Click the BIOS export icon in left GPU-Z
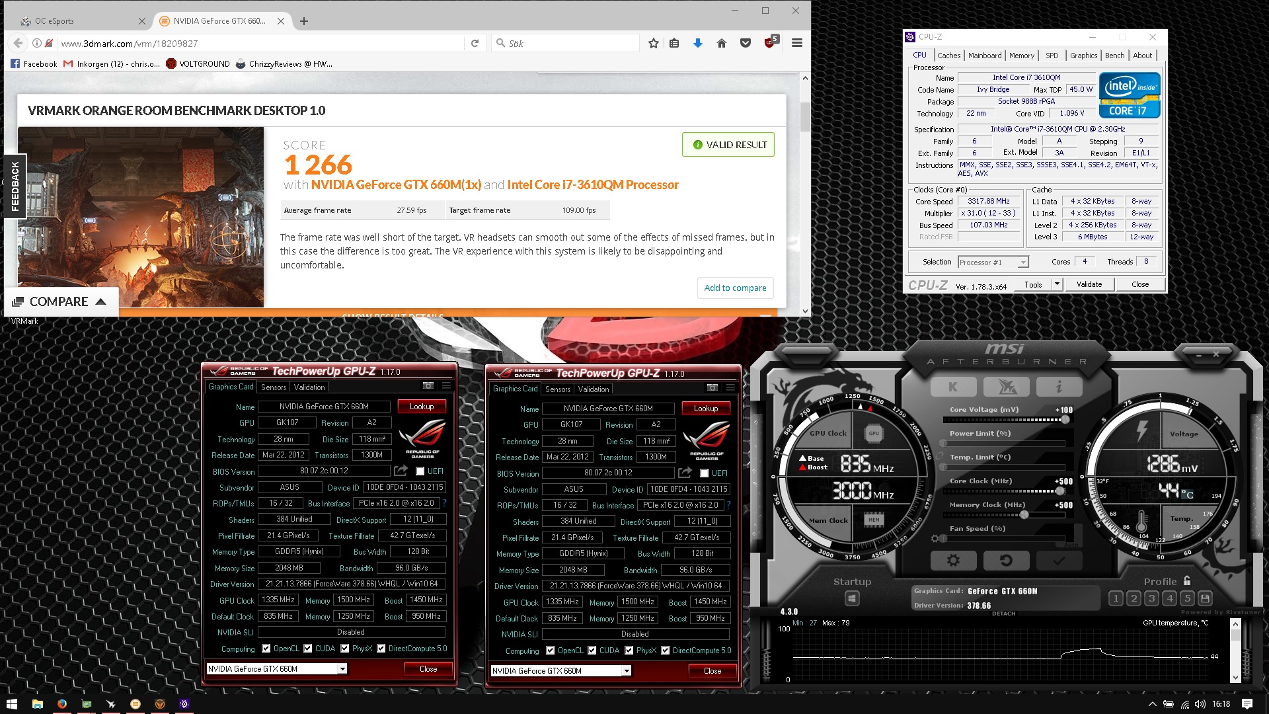Image resolution: width=1269 pixels, height=714 pixels. point(401,471)
